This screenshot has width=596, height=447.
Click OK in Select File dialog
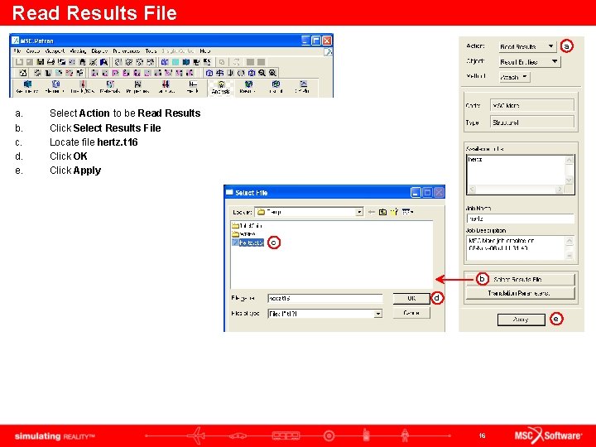pyautogui.click(x=411, y=298)
